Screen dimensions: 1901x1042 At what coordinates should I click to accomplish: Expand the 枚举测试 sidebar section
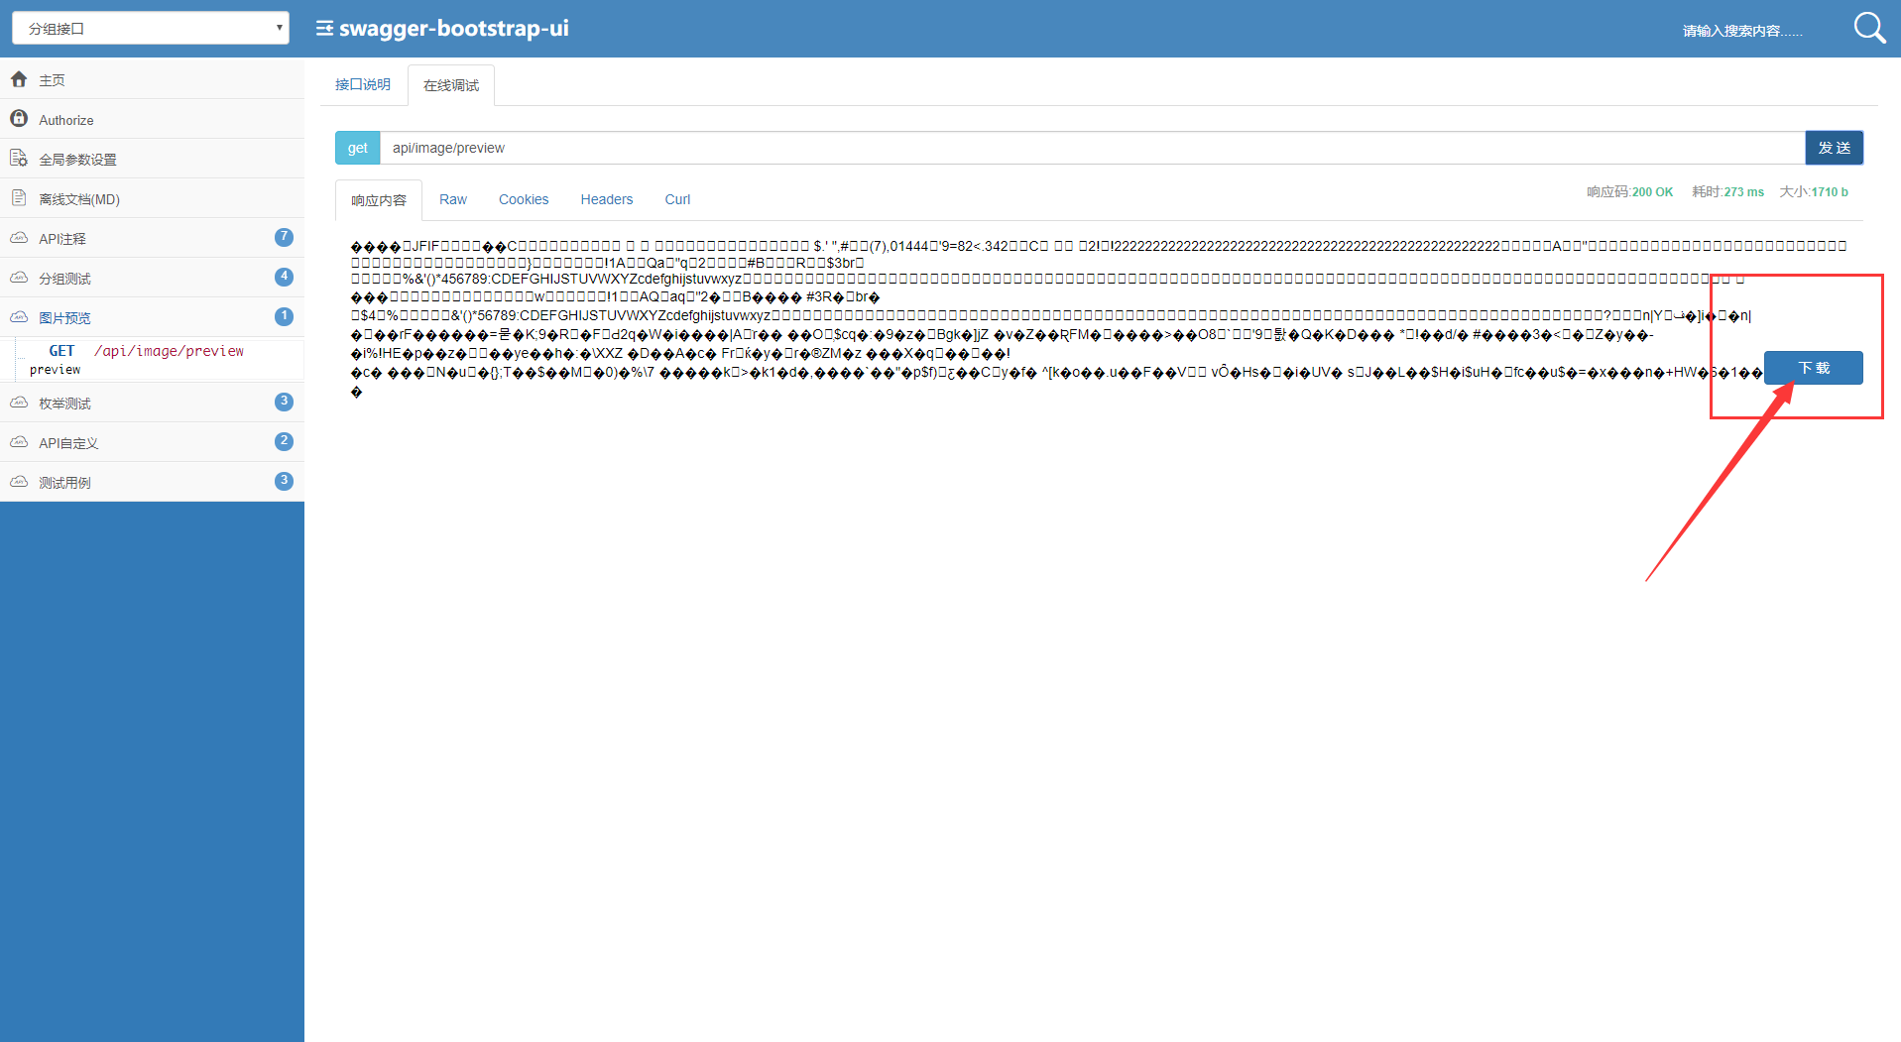[x=63, y=403]
